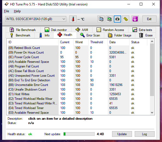Click the purple download arrow icon
The height and width of the screenshot is (142, 162).
click(x=135, y=19)
